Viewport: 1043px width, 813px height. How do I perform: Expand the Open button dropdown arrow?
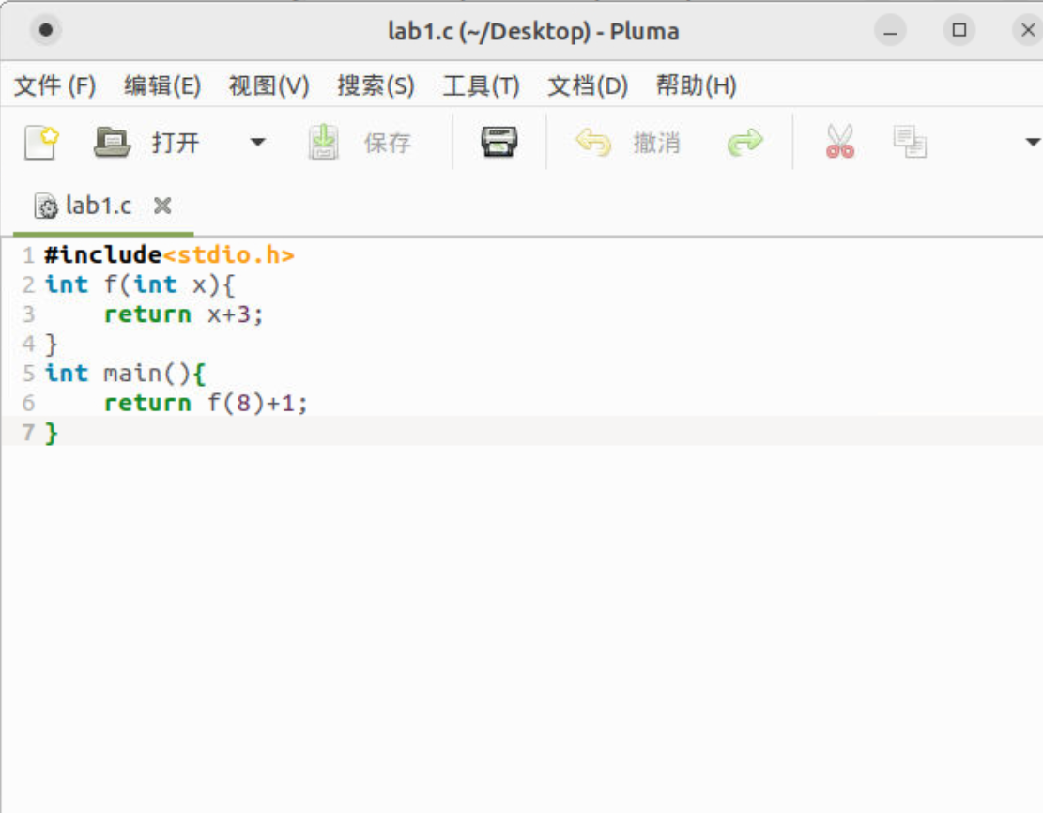(x=256, y=141)
